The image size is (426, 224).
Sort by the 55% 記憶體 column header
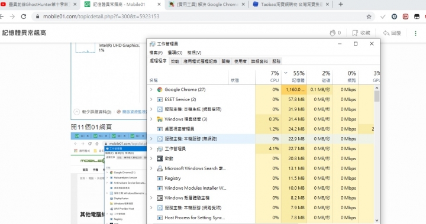pos(294,77)
